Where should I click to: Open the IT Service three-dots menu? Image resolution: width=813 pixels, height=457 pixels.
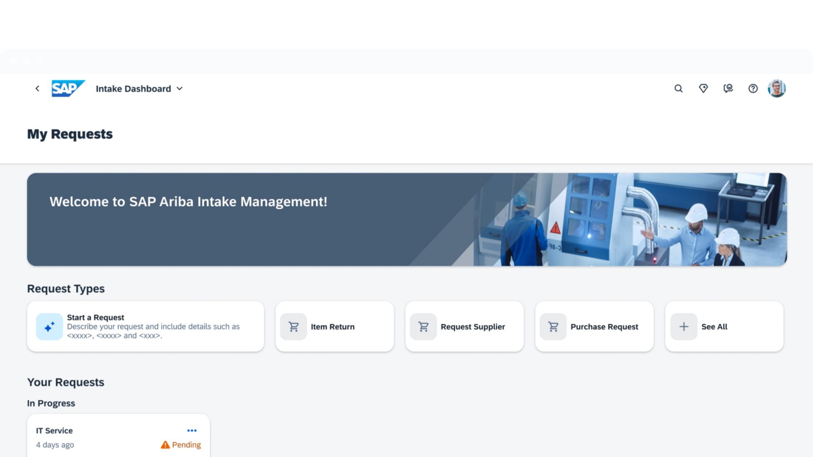click(192, 430)
